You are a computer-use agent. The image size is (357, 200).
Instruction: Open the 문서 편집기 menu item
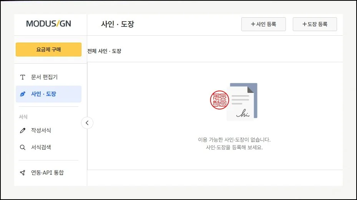[x=44, y=77]
